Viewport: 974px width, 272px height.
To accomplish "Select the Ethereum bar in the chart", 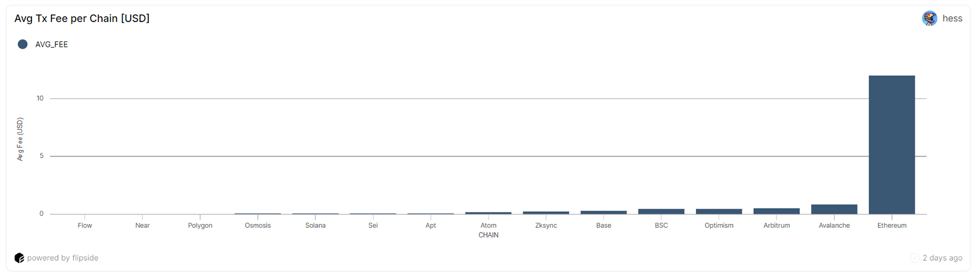I will point(891,145).
